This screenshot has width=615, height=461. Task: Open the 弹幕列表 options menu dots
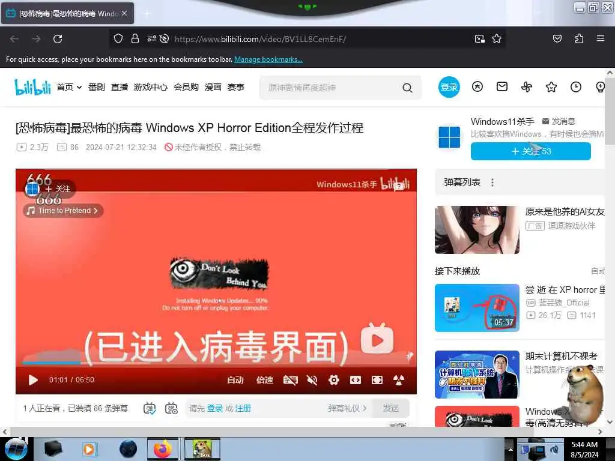click(492, 182)
